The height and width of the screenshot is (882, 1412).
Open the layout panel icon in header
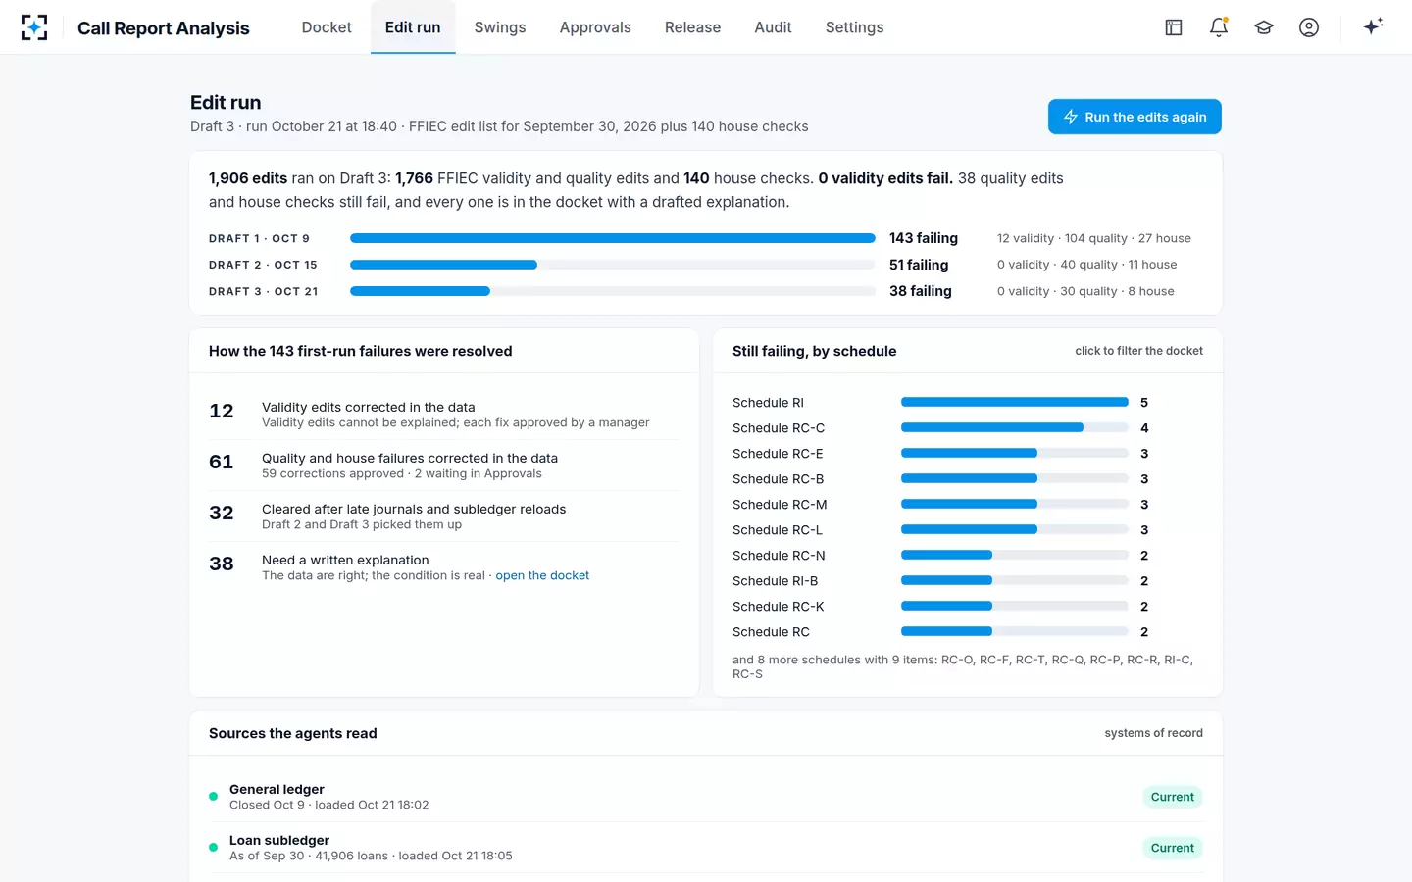pos(1174,27)
